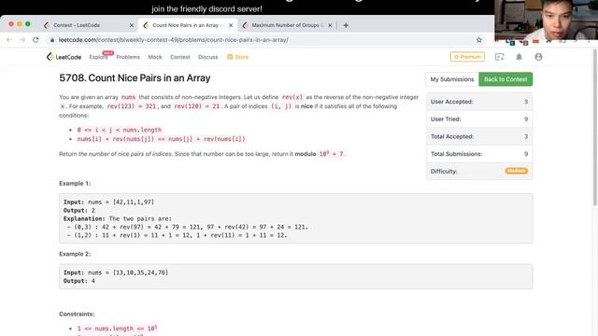Click the macOS red close window dot
Screen dimensions: 598x336
click(11, 24)
